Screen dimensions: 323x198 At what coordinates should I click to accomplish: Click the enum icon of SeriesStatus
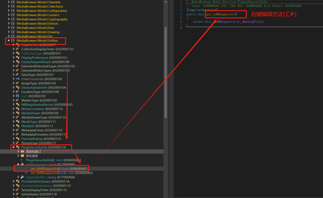tap(18, 194)
